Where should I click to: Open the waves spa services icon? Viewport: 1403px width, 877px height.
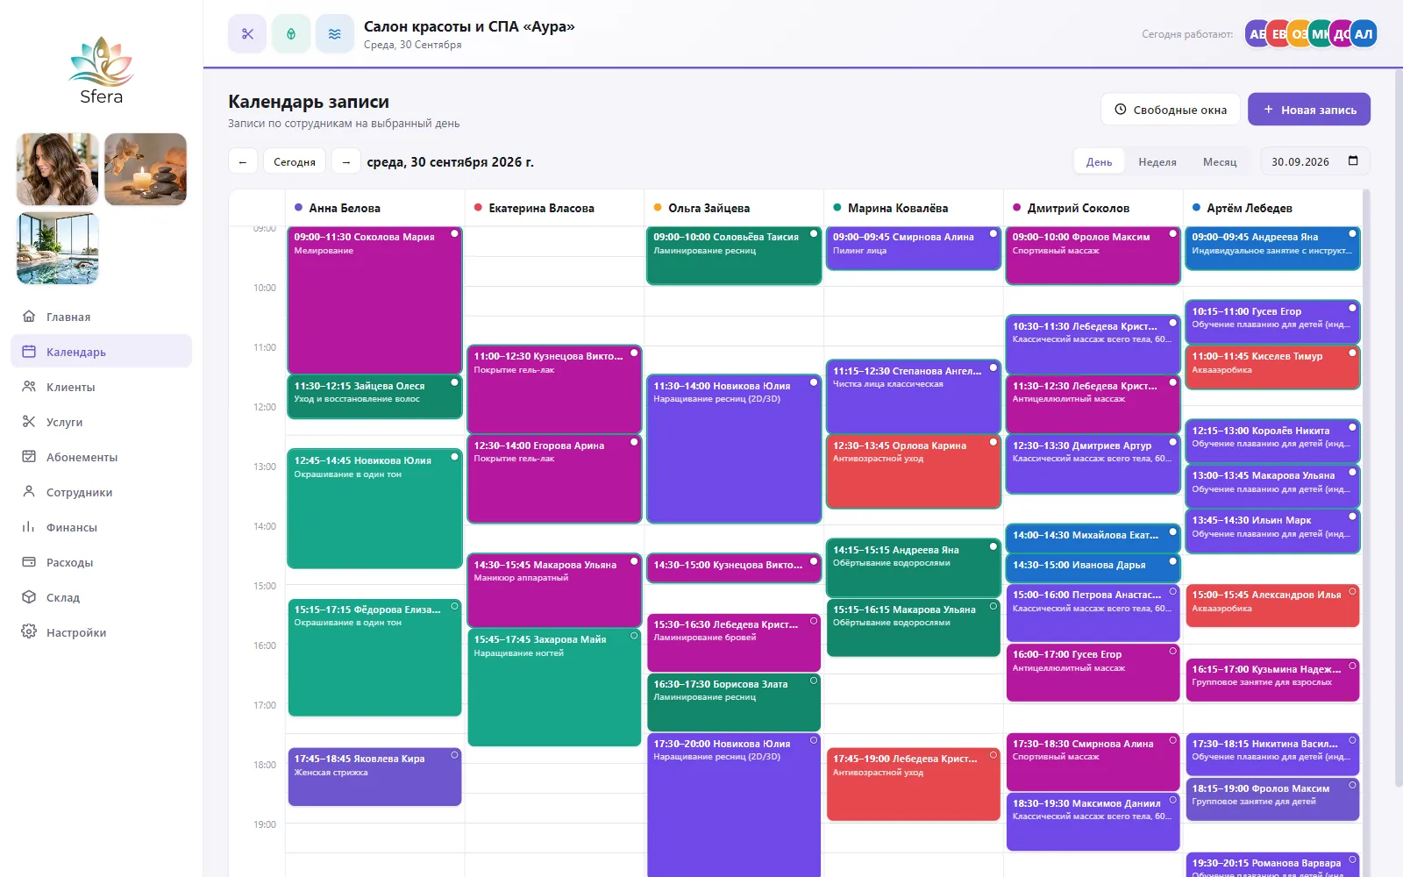335,34
